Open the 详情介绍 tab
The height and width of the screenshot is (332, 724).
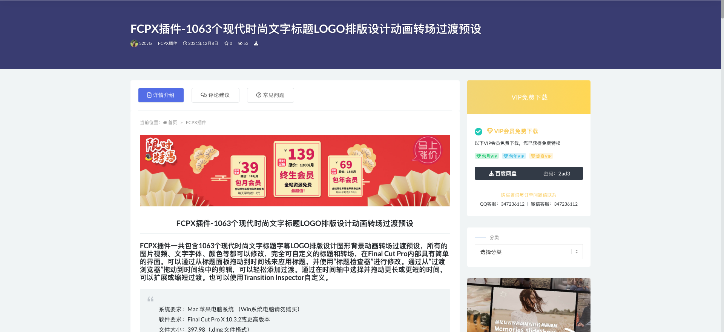(x=161, y=95)
